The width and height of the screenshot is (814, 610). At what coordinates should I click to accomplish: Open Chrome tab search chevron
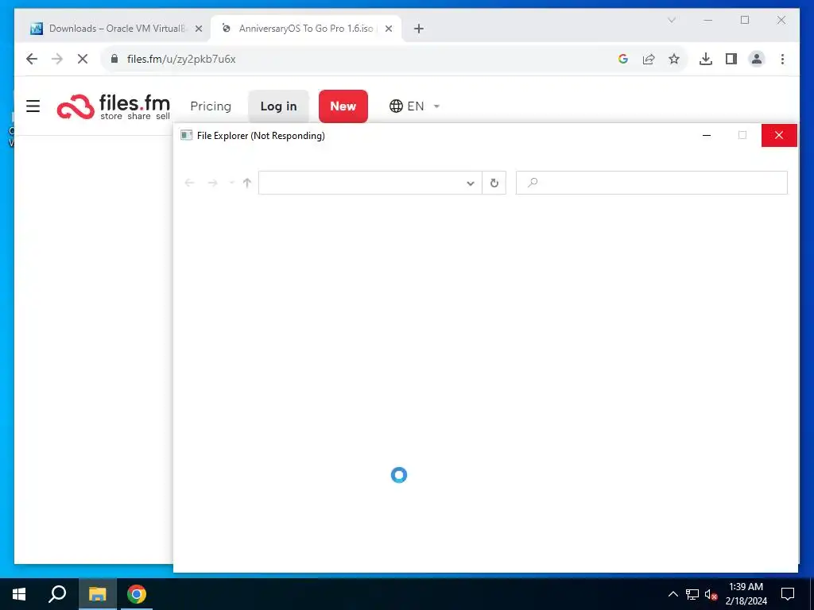[671, 20]
